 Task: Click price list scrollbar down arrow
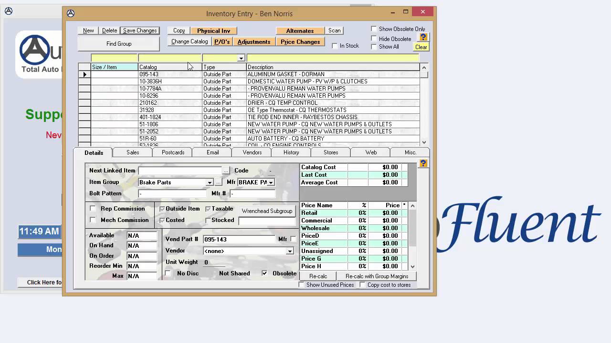412,266
